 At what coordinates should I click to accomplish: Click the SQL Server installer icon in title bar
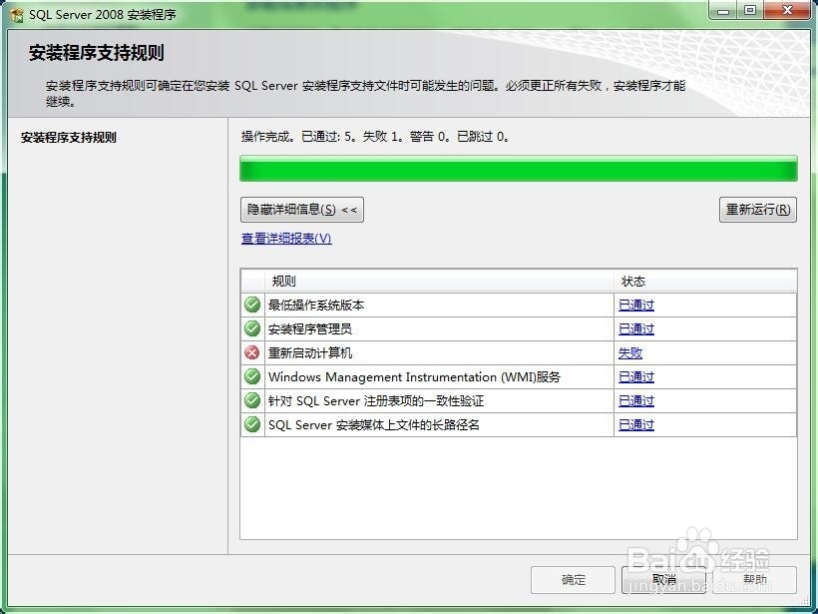14,10
